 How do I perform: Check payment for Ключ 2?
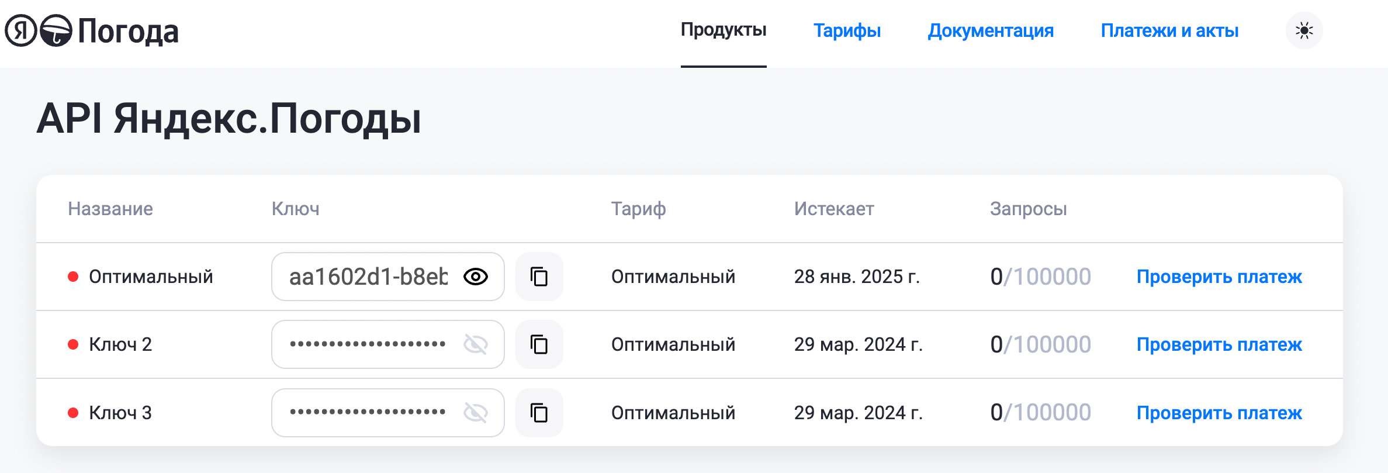click(1219, 344)
